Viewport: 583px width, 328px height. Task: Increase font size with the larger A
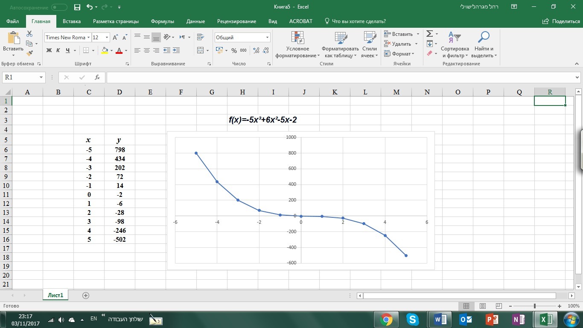[x=115, y=38]
